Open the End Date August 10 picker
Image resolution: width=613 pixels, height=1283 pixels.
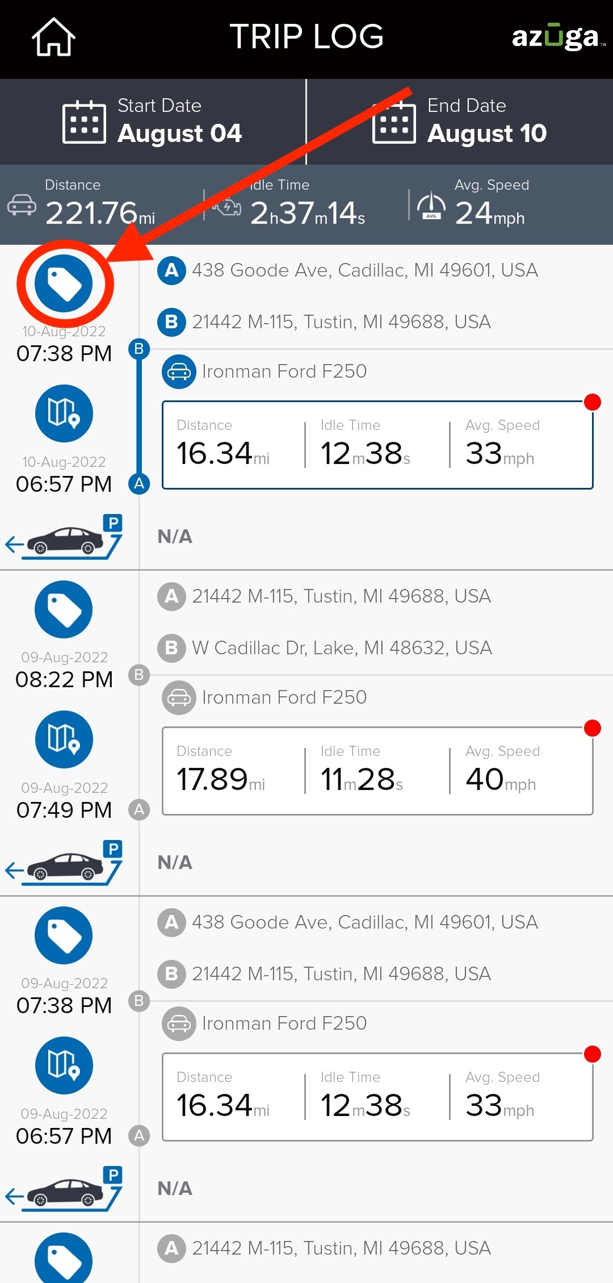pyautogui.click(x=460, y=122)
